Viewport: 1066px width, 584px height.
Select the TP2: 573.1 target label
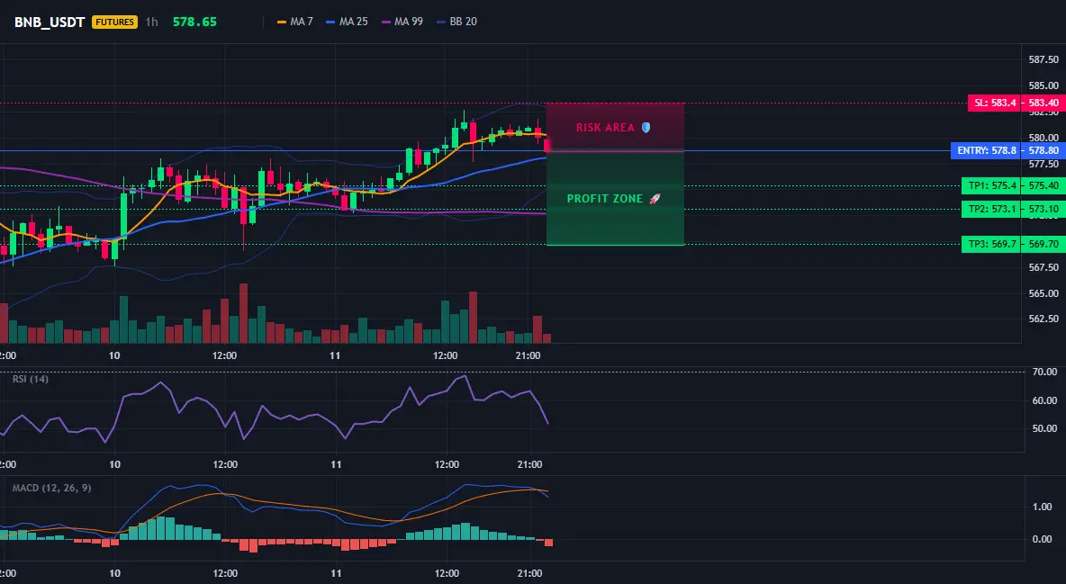[991, 210]
